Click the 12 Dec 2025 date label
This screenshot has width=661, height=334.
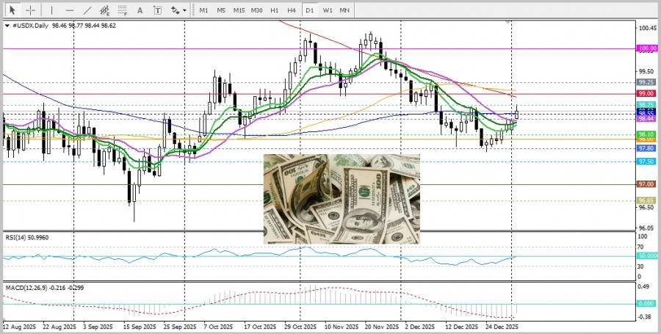[461, 327]
